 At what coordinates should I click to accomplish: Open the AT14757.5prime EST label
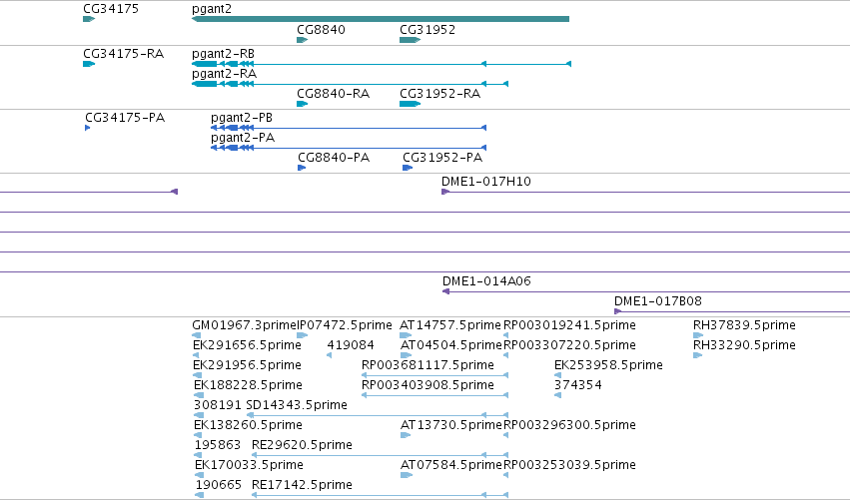coord(449,325)
